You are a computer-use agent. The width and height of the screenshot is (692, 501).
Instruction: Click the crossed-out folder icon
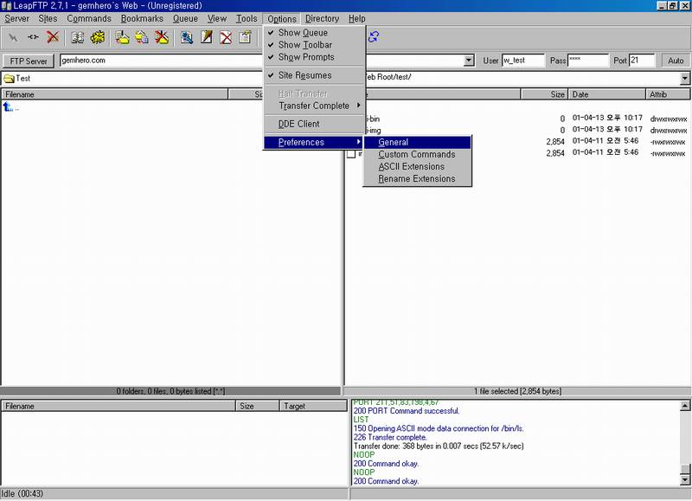point(162,37)
